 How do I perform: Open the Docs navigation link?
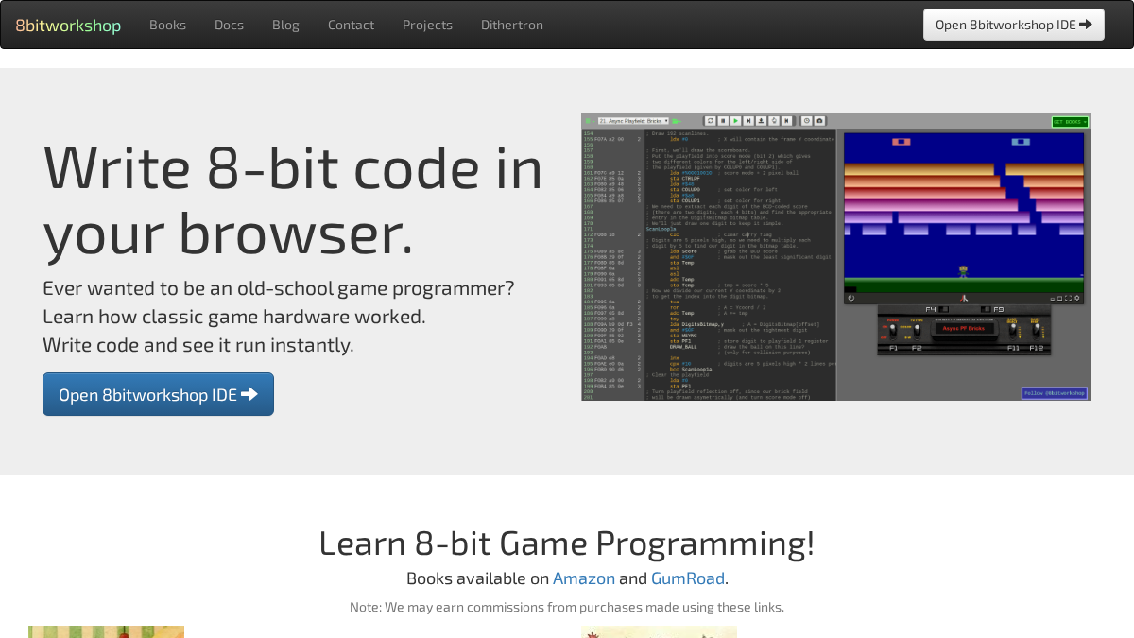229,25
